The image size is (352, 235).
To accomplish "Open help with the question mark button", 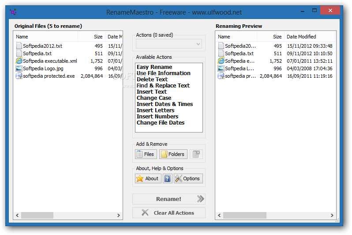I will [168, 178].
